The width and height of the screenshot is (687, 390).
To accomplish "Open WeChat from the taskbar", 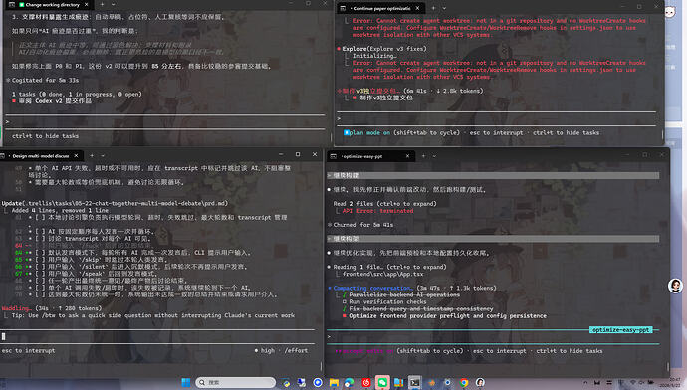I will 382,383.
